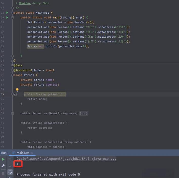Click the fold end marker on line 27

[13, 56]
